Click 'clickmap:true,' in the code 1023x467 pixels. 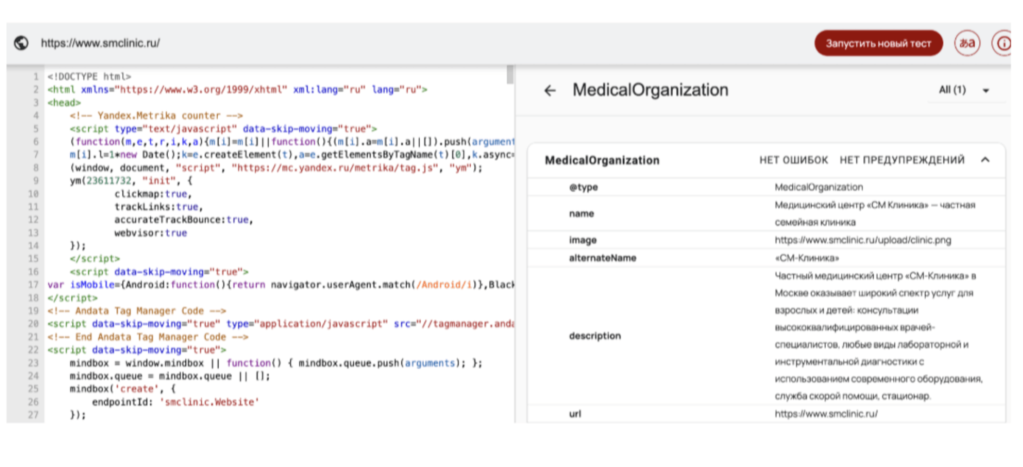pyautogui.click(x=153, y=194)
